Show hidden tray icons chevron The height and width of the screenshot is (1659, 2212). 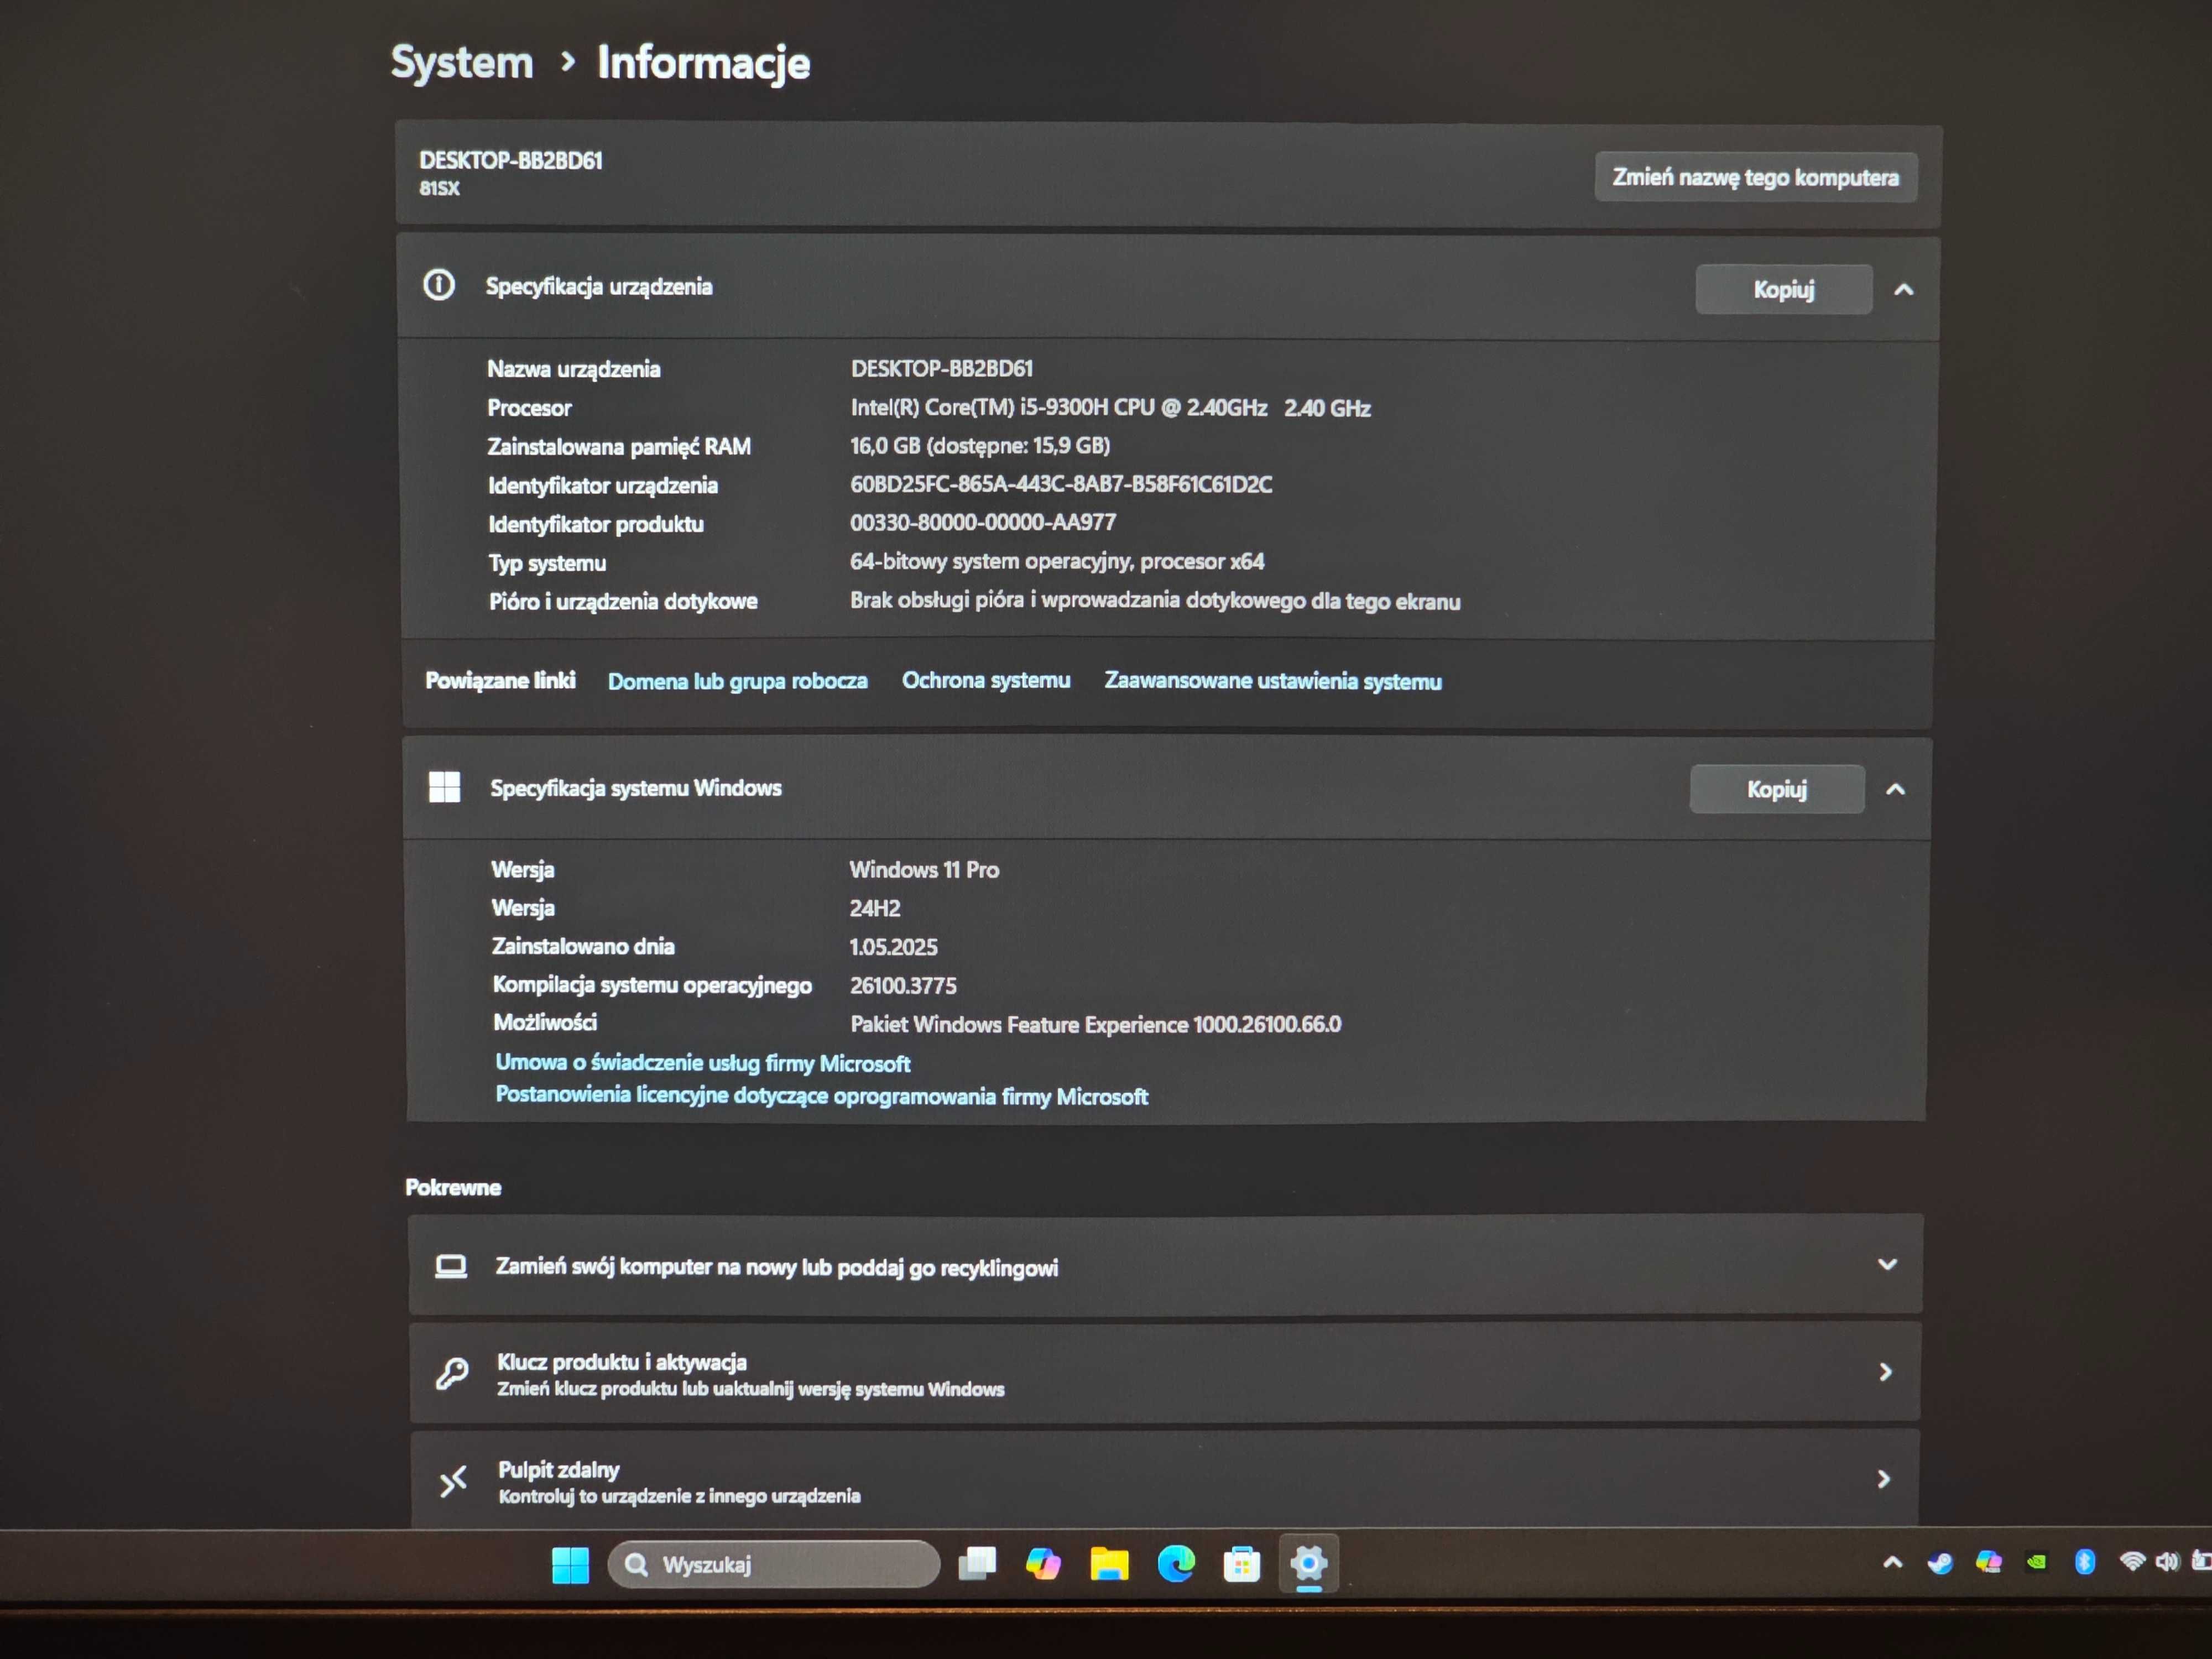pyautogui.click(x=1892, y=1561)
